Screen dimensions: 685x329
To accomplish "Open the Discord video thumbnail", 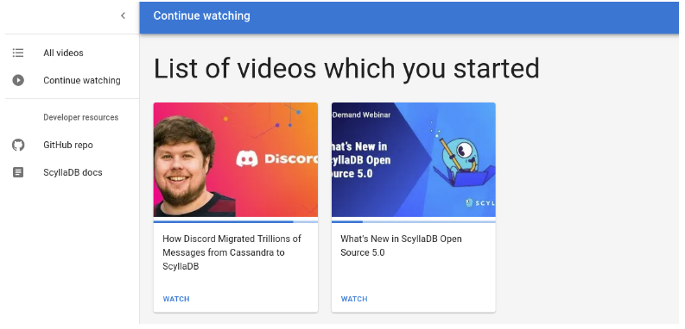I will [x=236, y=159].
